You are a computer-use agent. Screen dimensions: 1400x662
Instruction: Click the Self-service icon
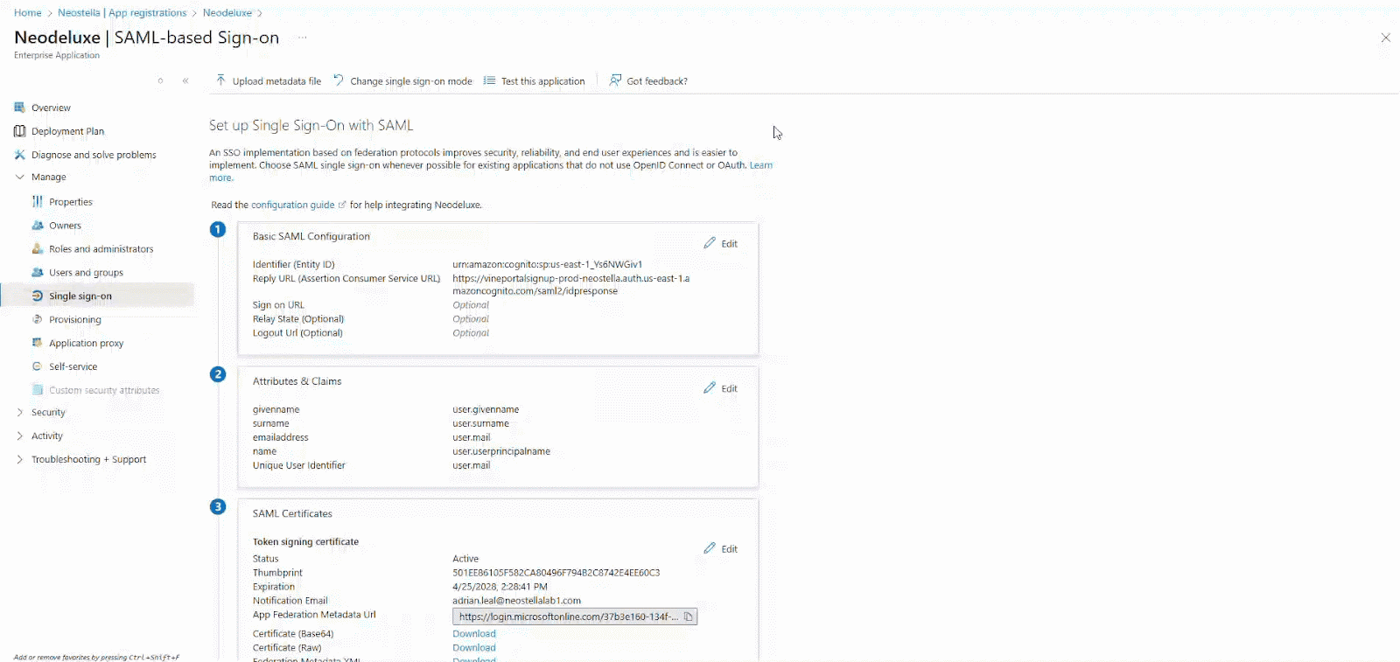(x=37, y=366)
